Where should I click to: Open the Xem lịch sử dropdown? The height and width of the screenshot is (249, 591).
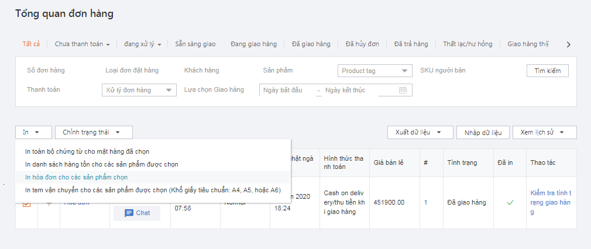(x=544, y=133)
